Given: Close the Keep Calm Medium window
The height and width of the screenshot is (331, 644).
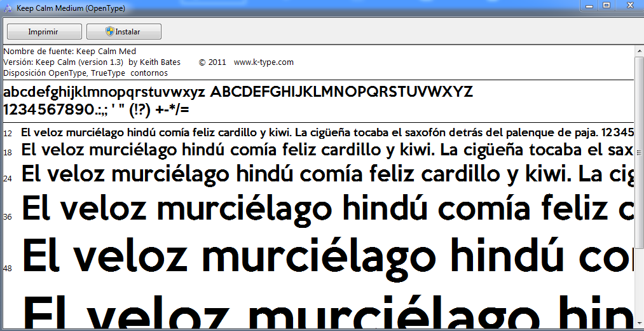Looking at the screenshot, I should tap(629, 6).
